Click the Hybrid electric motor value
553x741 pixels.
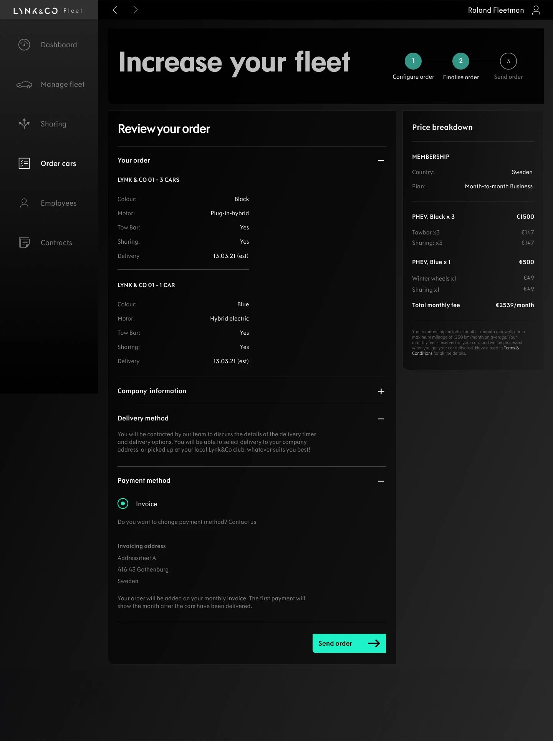229,319
